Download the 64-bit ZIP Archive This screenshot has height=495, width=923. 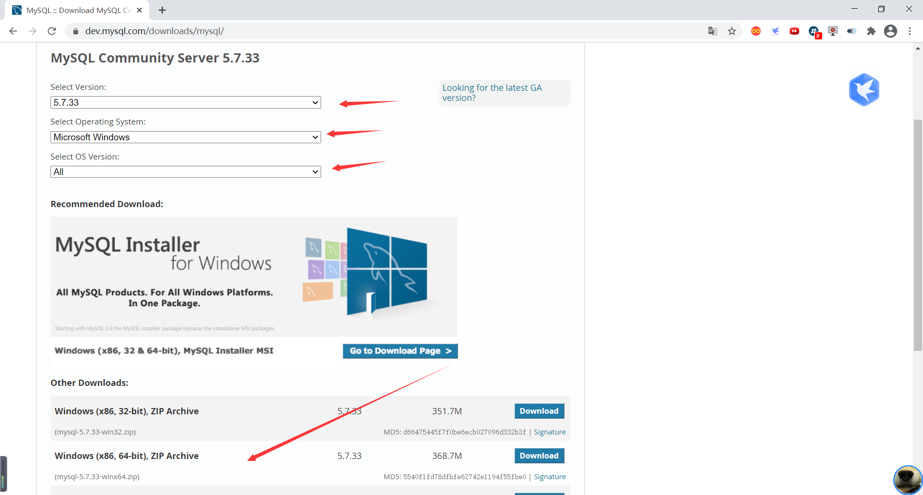[539, 456]
